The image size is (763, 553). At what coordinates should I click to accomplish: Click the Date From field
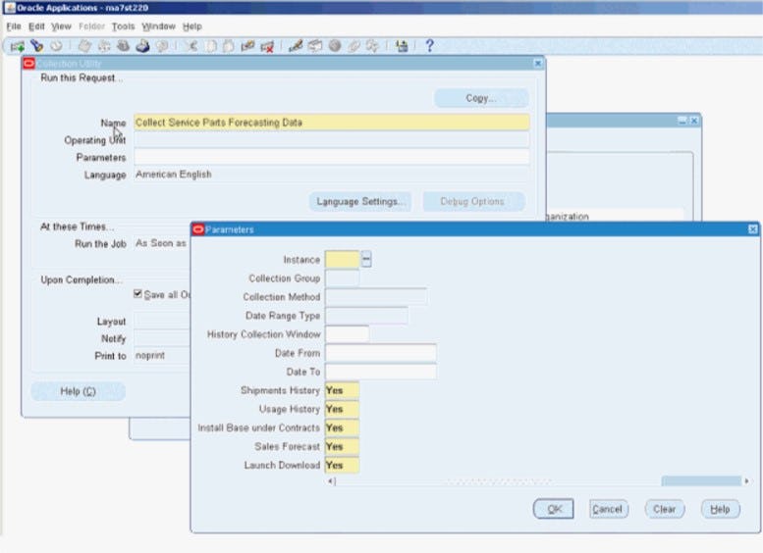[x=381, y=353]
